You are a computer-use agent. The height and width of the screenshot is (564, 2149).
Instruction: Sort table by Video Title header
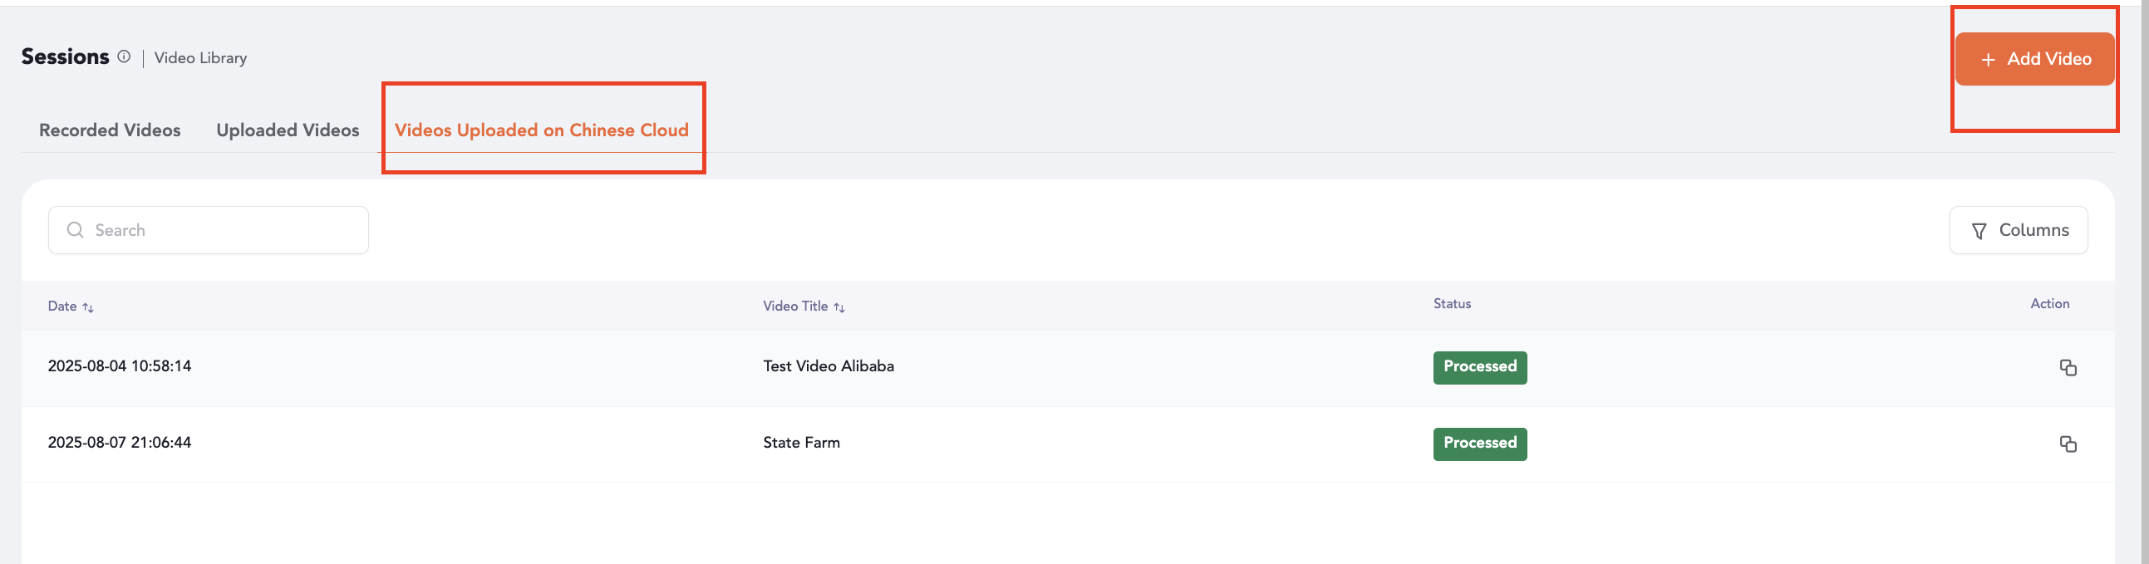(x=795, y=307)
